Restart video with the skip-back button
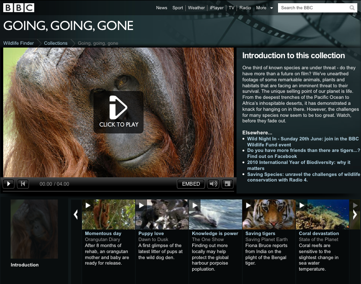 [x=23, y=184]
